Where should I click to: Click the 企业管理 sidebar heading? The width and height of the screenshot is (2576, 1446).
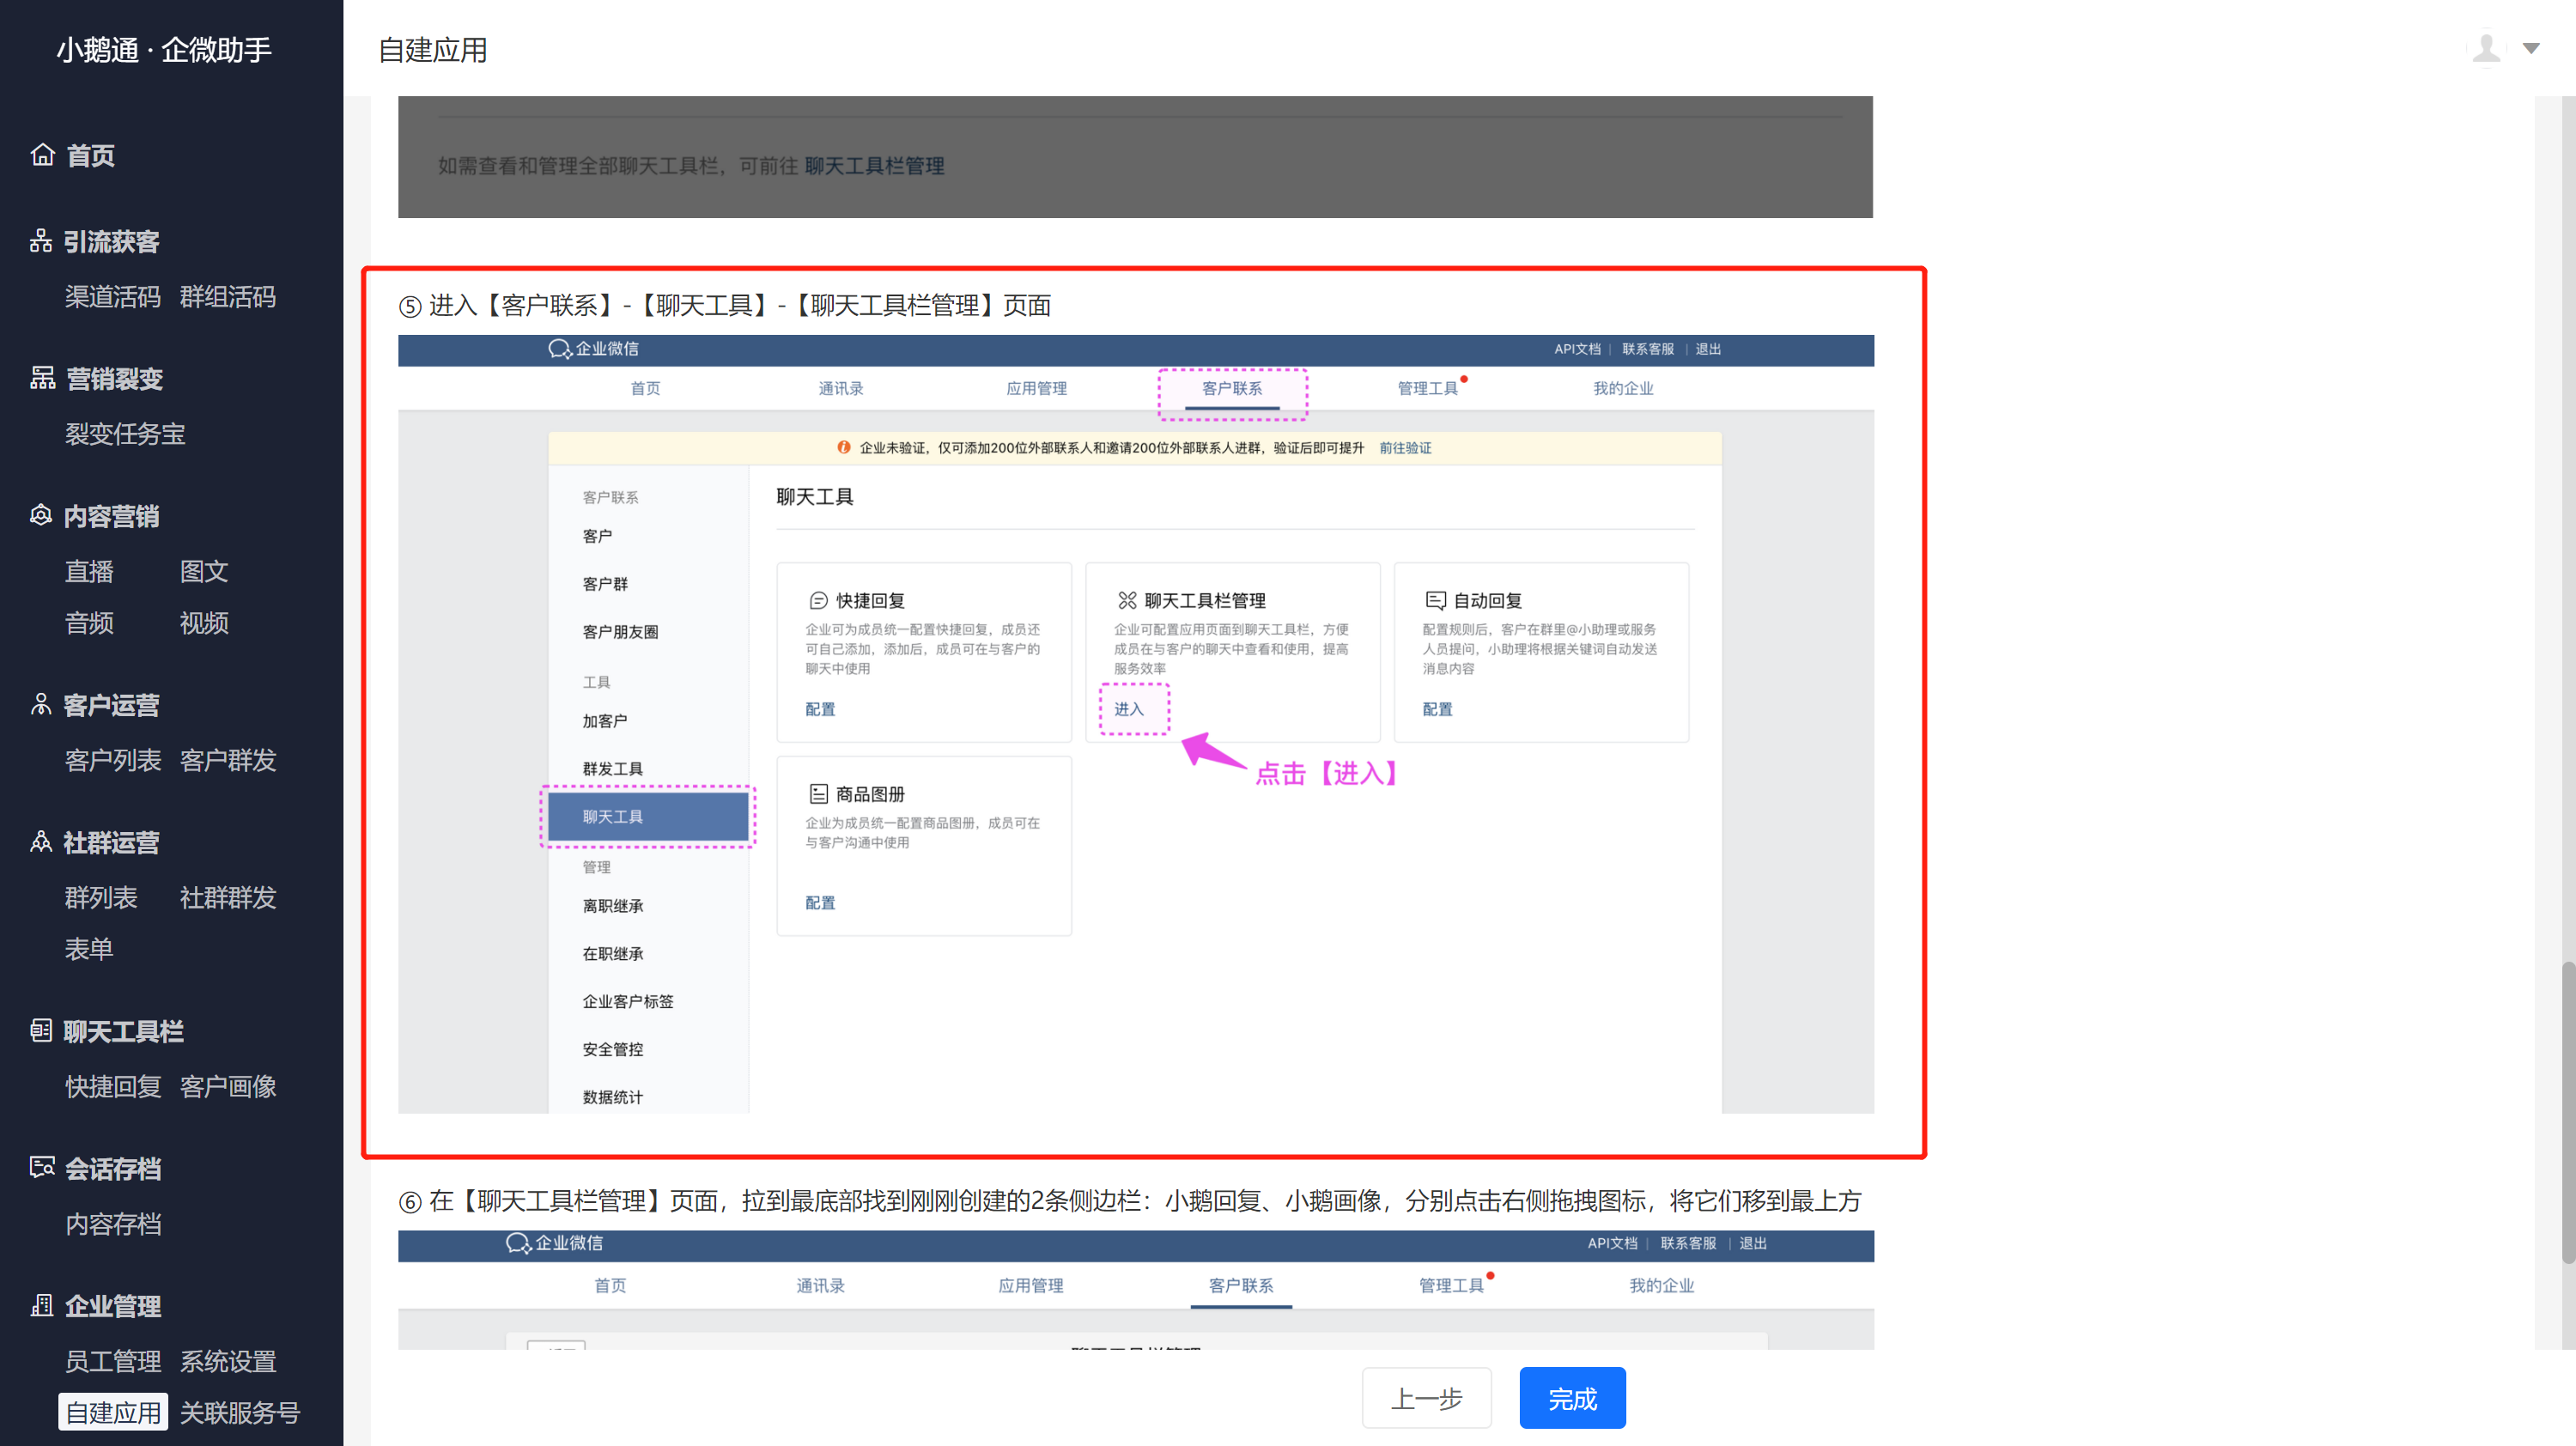click(113, 1305)
